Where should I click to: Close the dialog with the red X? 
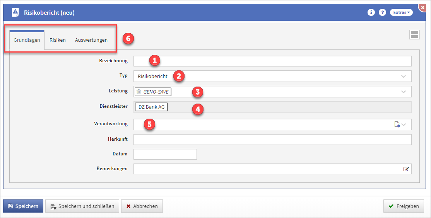423,7
